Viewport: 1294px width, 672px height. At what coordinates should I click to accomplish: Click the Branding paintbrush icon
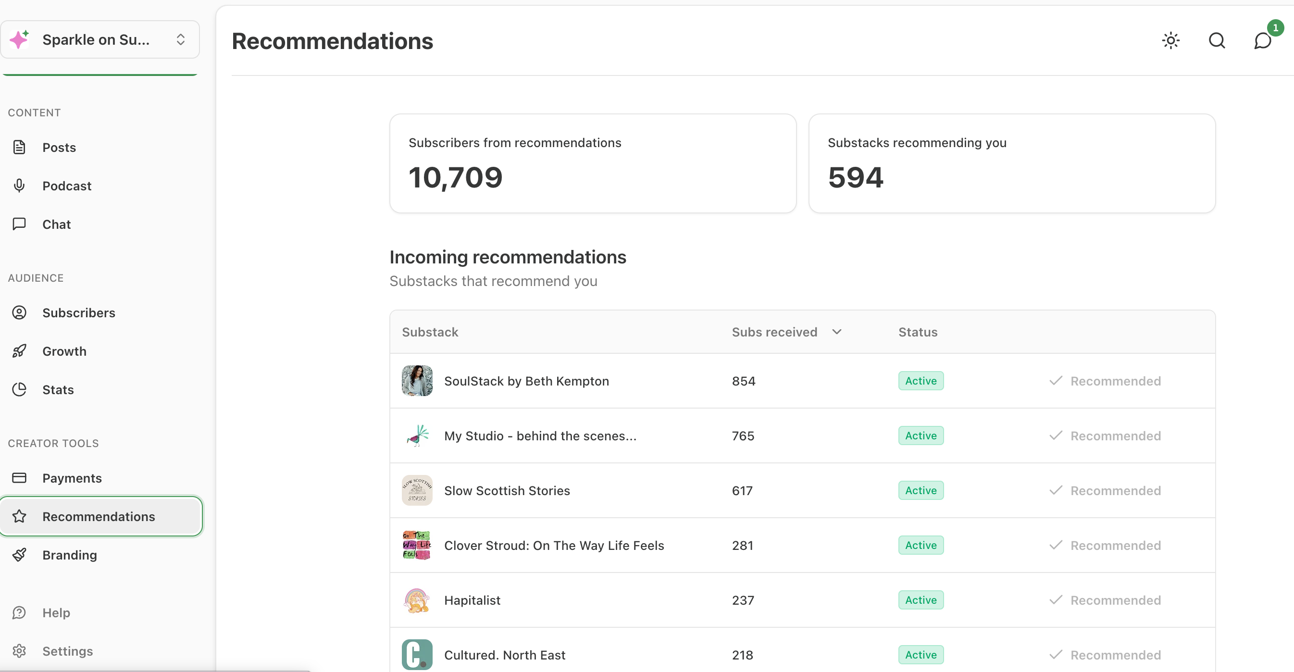19,555
